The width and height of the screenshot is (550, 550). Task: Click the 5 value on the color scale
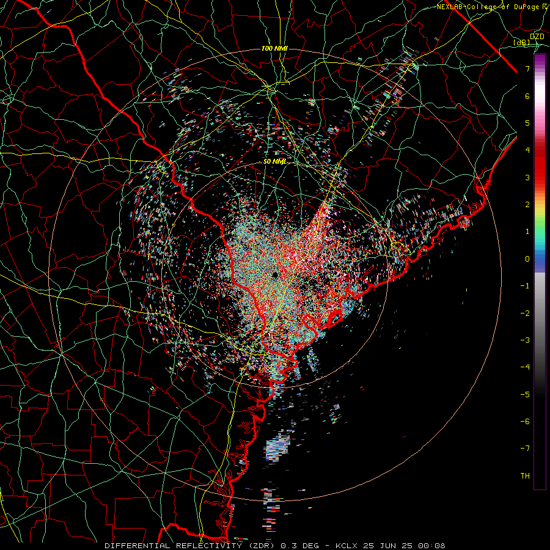point(527,123)
